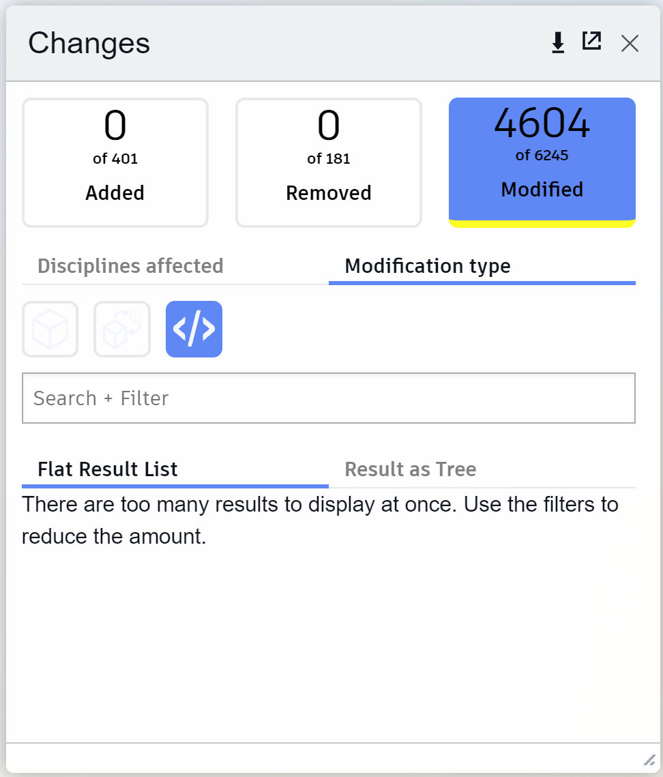Screen dimensions: 663x777
Task: Switch to the Disciplines affected tab
Action: coord(130,266)
